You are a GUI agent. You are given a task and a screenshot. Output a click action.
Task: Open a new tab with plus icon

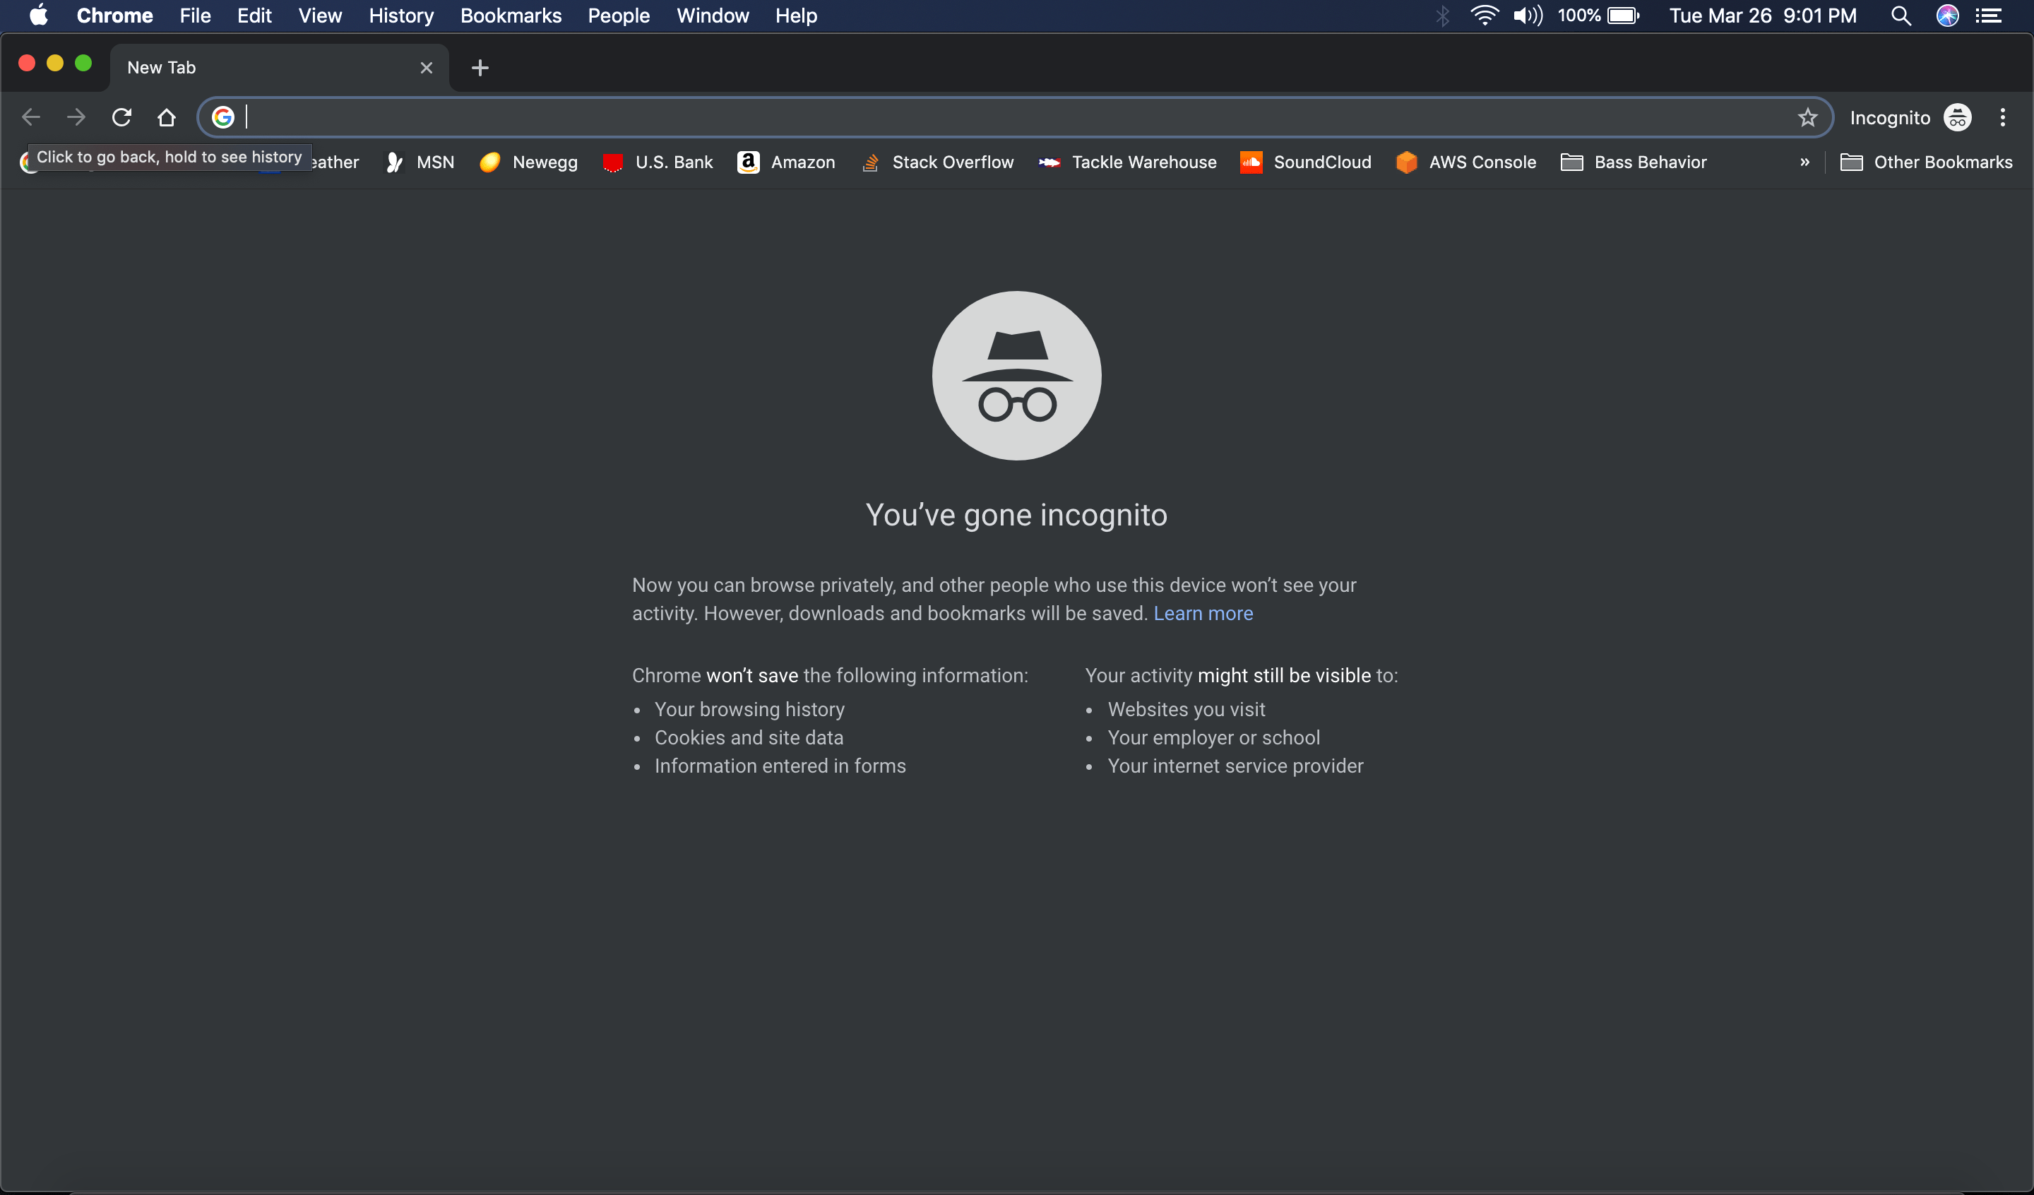[480, 68]
